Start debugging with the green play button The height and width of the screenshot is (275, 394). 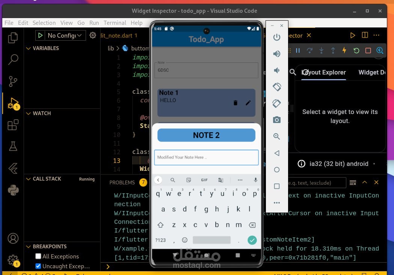pyautogui.click(x=40, y=35)
